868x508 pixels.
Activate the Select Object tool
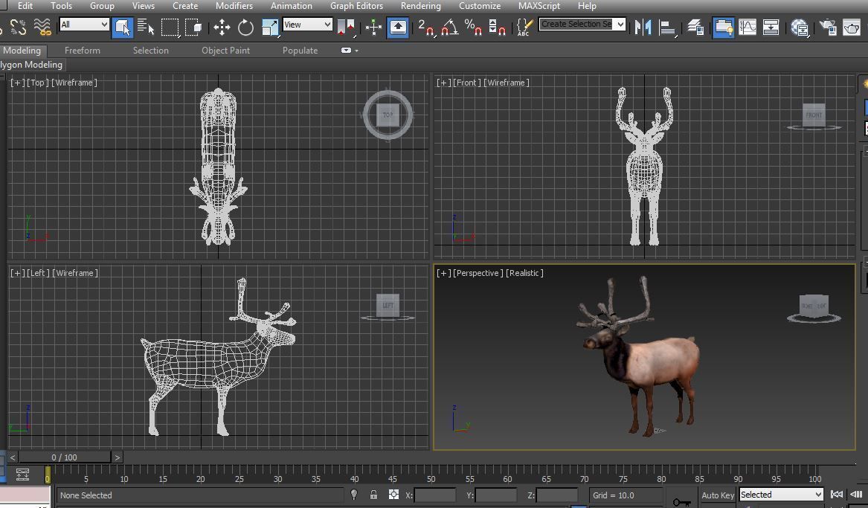(x=122, y=27)
